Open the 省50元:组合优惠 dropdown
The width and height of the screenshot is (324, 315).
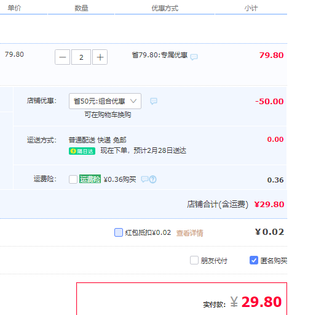[x=105, y=101]
